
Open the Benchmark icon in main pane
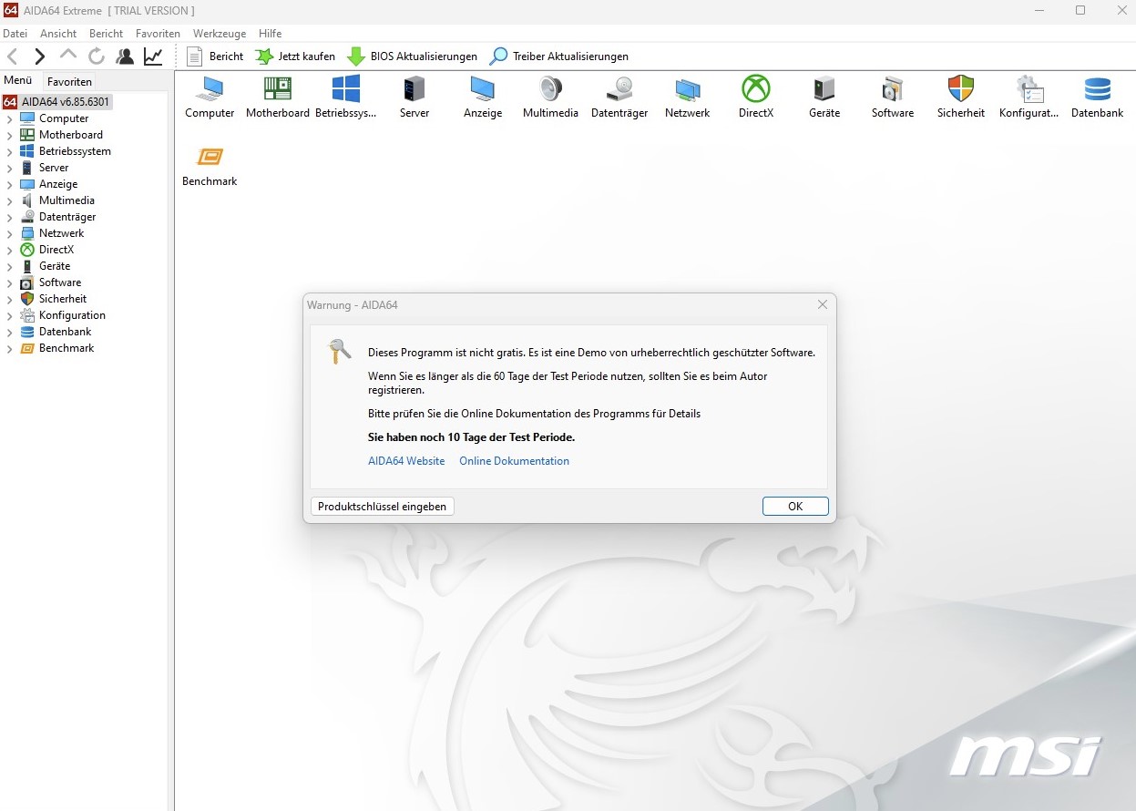[210, 158]
